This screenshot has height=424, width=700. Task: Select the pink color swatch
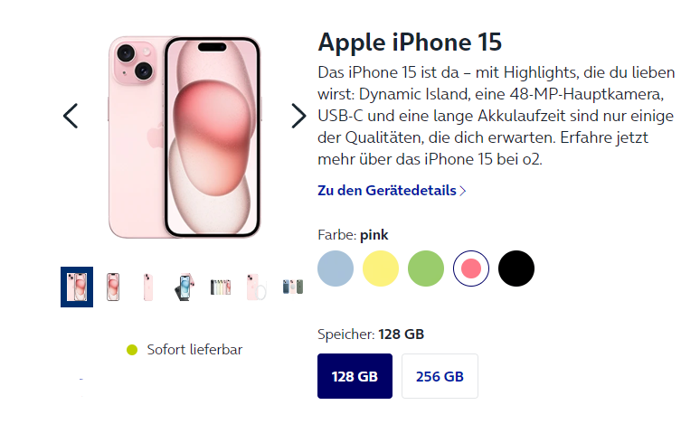[x=470, y=269]
